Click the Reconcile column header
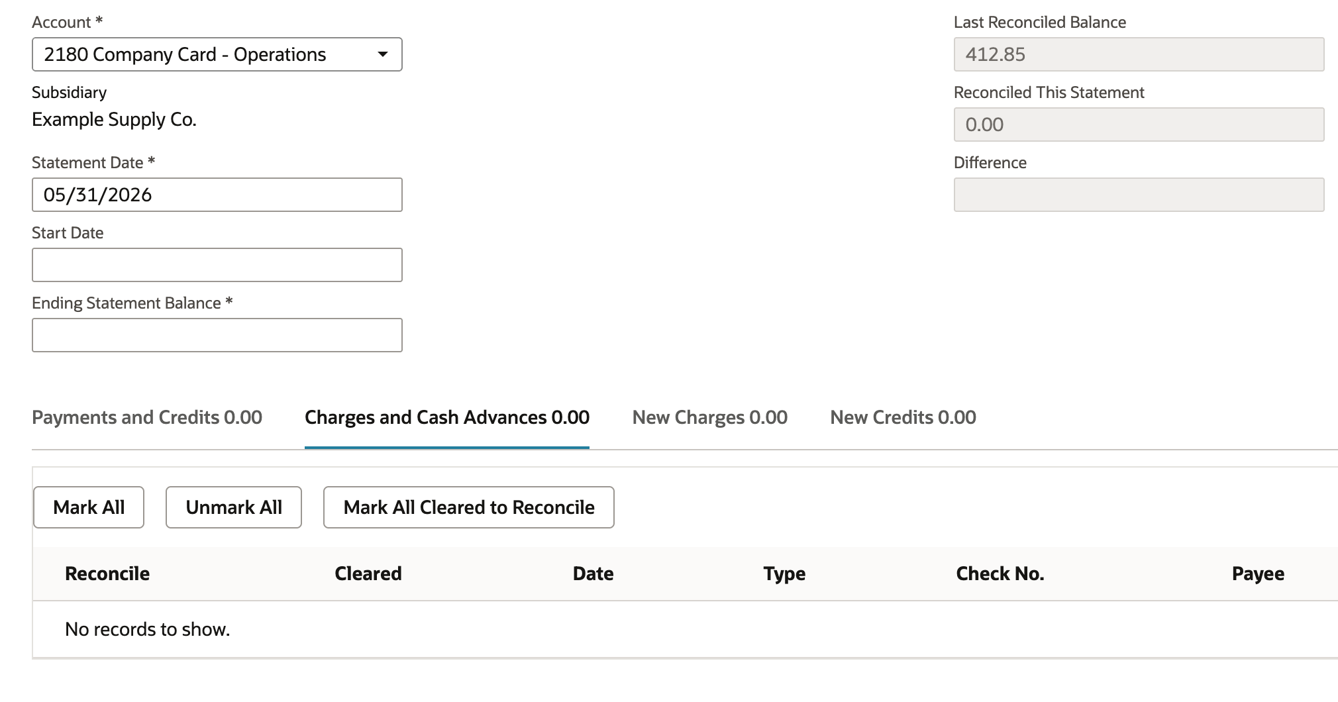The image size is (1338, 702). tap(107, 574)
